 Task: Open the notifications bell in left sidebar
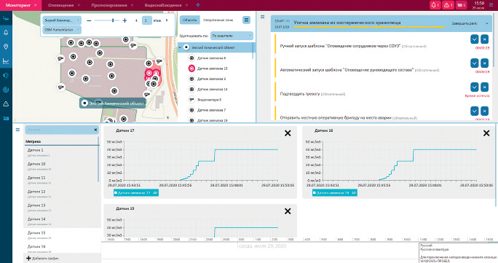point(6,32)
